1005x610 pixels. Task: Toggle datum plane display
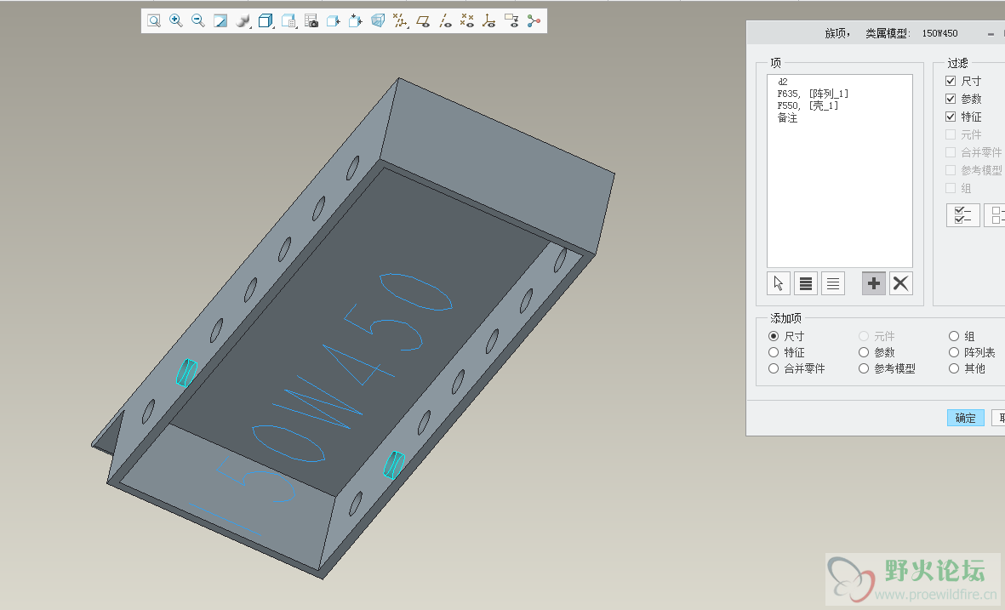click(x=423, y=21)
